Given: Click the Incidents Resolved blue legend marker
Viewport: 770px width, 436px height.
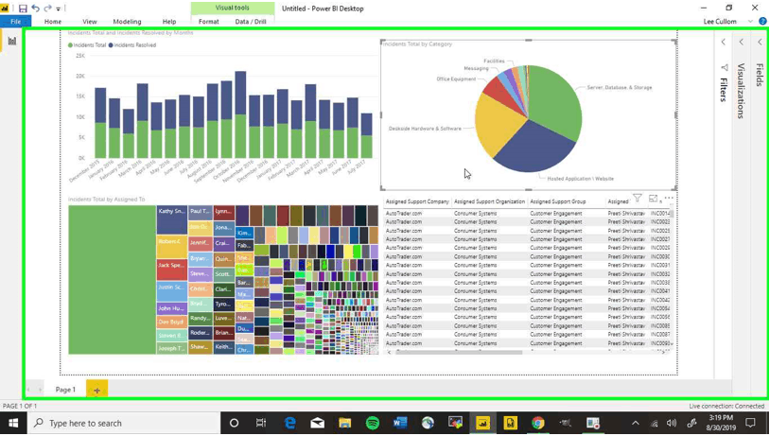Looking at the screenshot, I should tap(111, 45).
